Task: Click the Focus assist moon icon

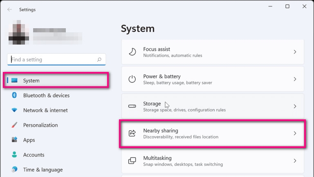Action: (132, 52)
